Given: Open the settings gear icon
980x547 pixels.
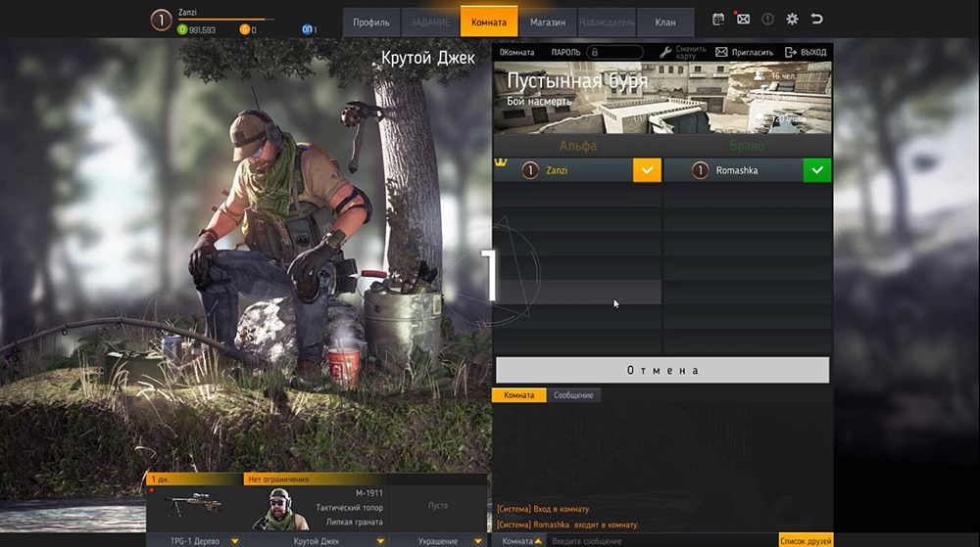Looking at the screenshot, I should coord(792,20).
